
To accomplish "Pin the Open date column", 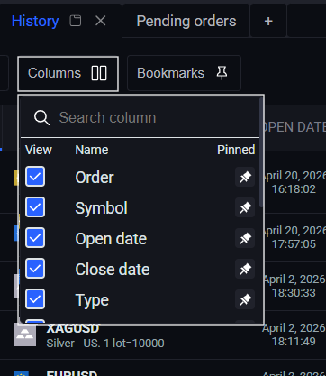I will 245,238.
